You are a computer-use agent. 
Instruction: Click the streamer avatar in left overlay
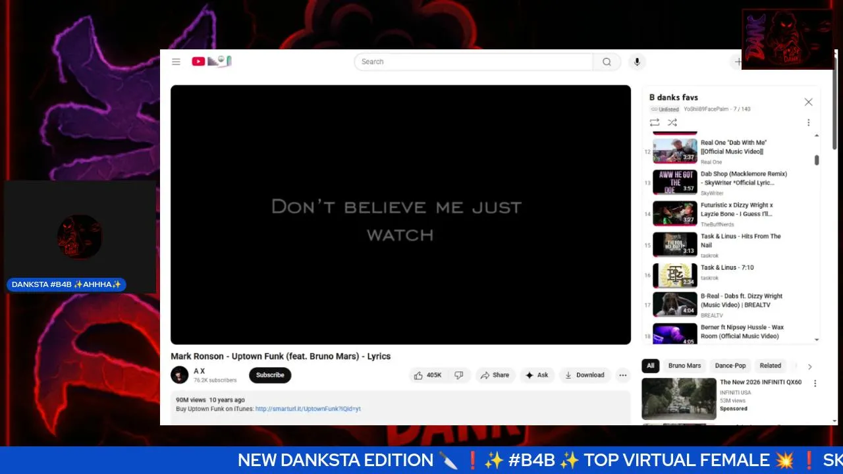(x=79, y=236)
